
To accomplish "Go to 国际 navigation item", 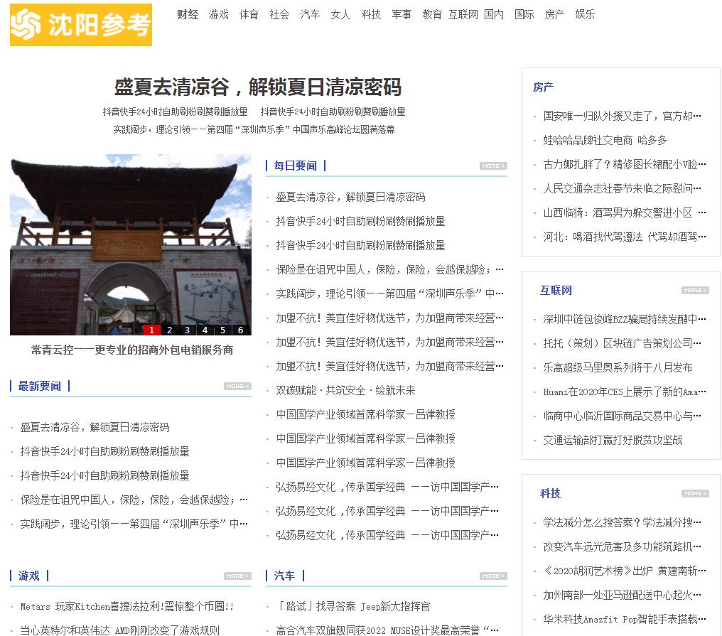I will (x=524, y=14).
